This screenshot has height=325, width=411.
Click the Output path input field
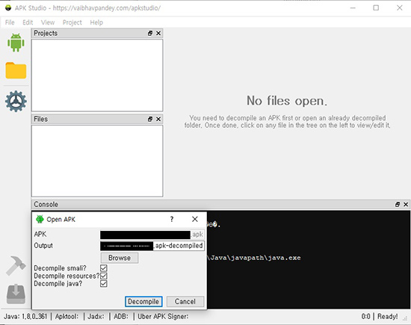152,246
